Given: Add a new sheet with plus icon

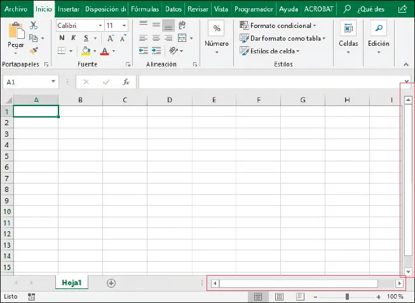Looking at the screenshot, I should 111,283.
